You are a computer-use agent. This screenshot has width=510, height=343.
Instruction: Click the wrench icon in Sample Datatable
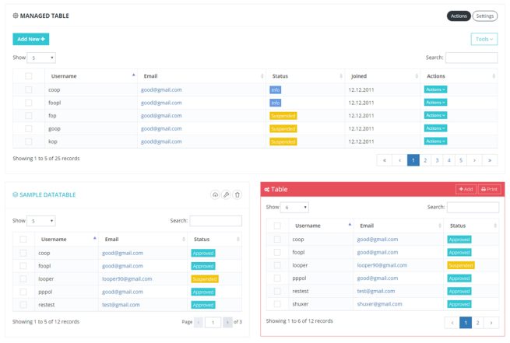(226, 194)
